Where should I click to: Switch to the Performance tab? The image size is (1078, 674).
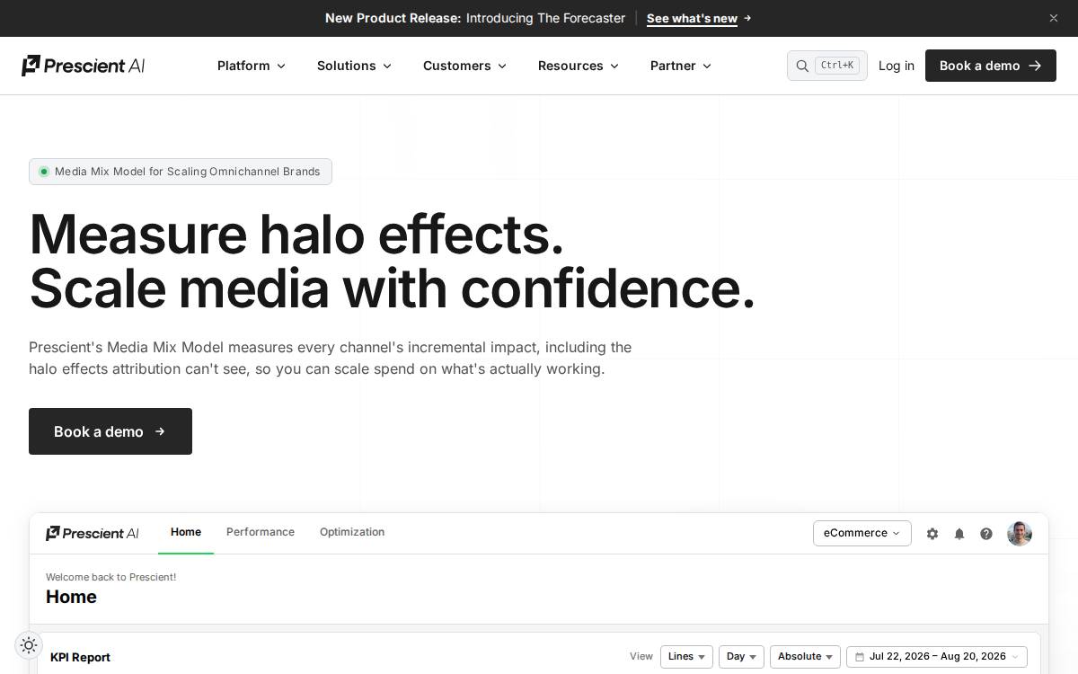(261, 532)
